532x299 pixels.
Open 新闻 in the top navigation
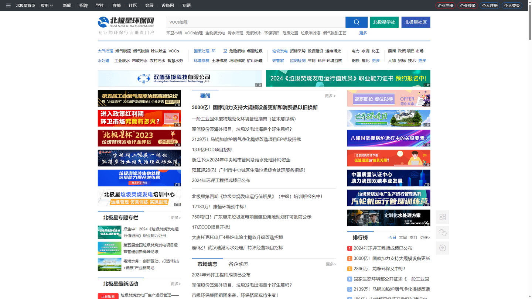(67, 6)
